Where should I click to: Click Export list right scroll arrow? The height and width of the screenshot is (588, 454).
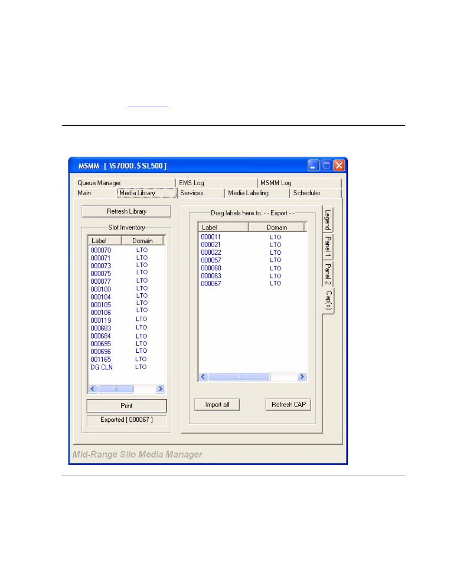click(x=302, y=377)
